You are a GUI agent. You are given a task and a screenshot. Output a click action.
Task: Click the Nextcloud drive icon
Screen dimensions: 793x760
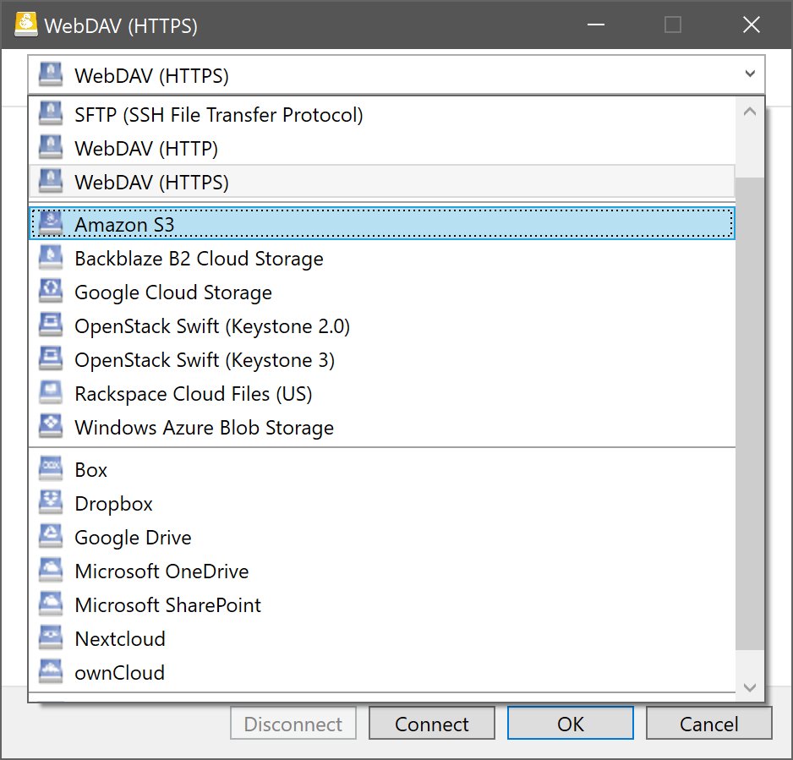[52, 638]
